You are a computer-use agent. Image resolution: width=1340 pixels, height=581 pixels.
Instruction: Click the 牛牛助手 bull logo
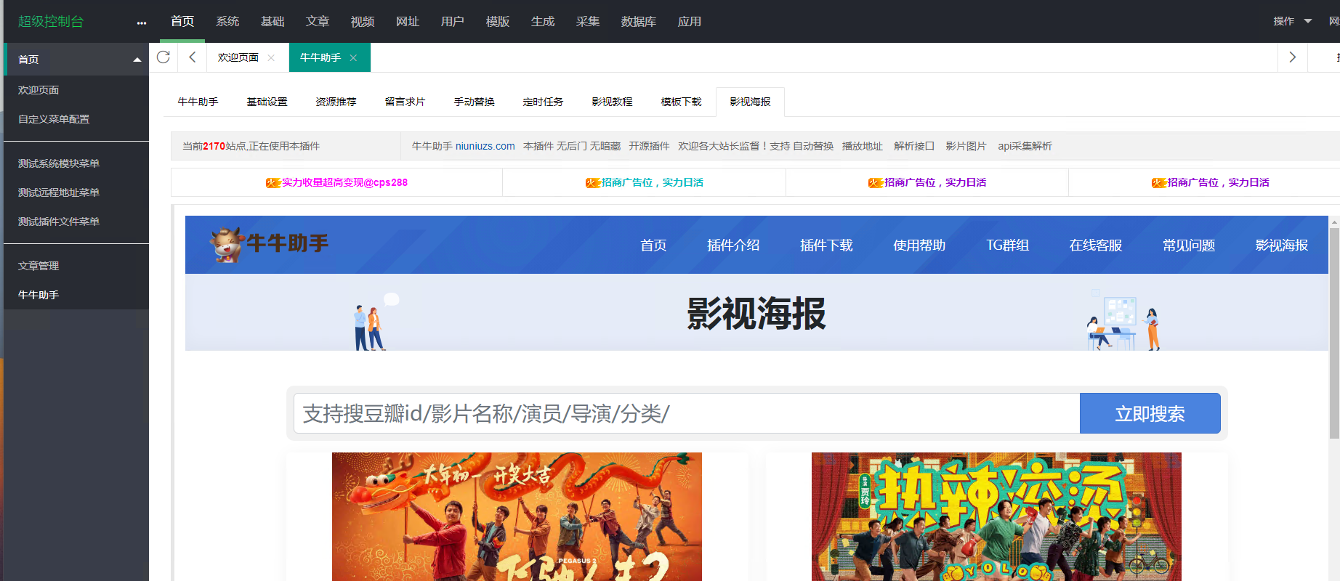pyautogui.click(x=269, y=244)
